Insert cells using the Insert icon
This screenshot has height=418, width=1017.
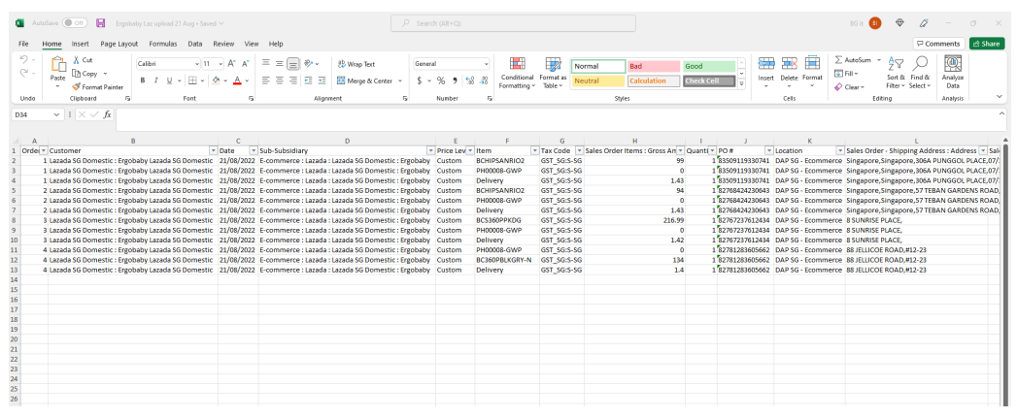pyautogui.click(x=766, y=63)
